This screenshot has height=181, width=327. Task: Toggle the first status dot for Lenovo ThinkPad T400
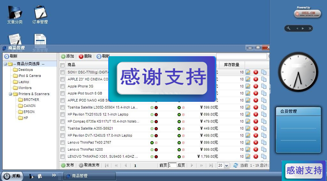152,143
